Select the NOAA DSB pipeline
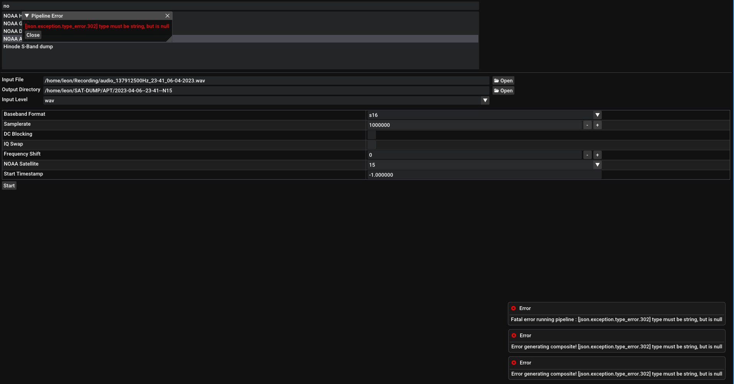 tap(12, 31)
